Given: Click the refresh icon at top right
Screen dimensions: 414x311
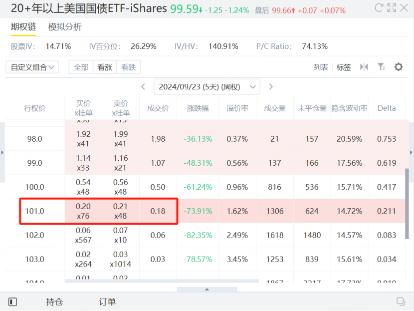Looking at the screenshot, I should 379,8.
